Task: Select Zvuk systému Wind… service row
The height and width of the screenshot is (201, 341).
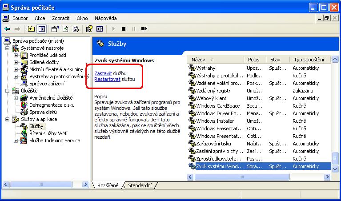Action: 259,166
